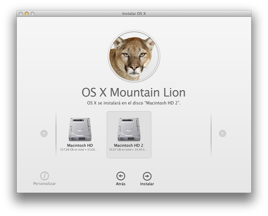Screen dimensions: 268x216
Task: Click the Instalar right-arrow icon
Action: tap(147, 176)
